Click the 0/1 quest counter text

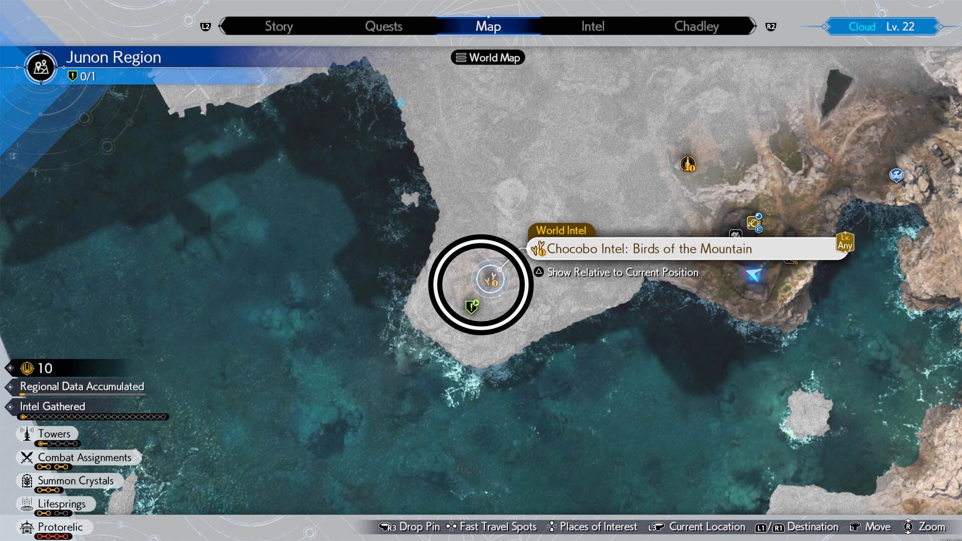(88, 76)
